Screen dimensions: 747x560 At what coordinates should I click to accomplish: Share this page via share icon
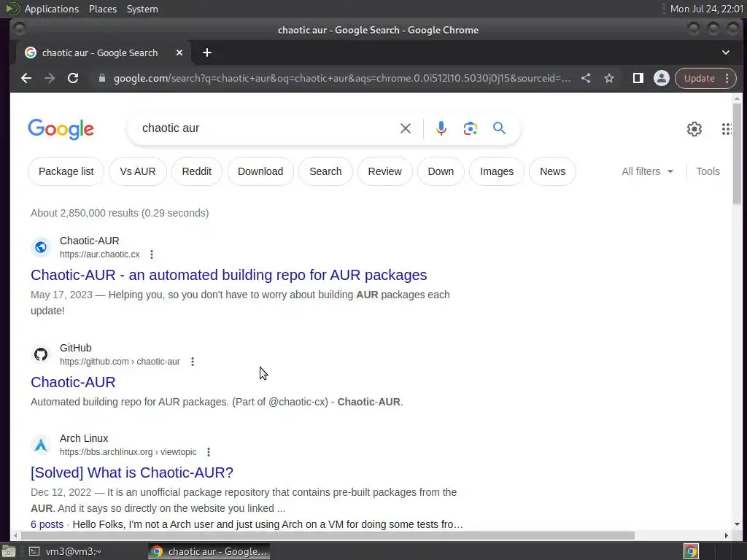586,78
